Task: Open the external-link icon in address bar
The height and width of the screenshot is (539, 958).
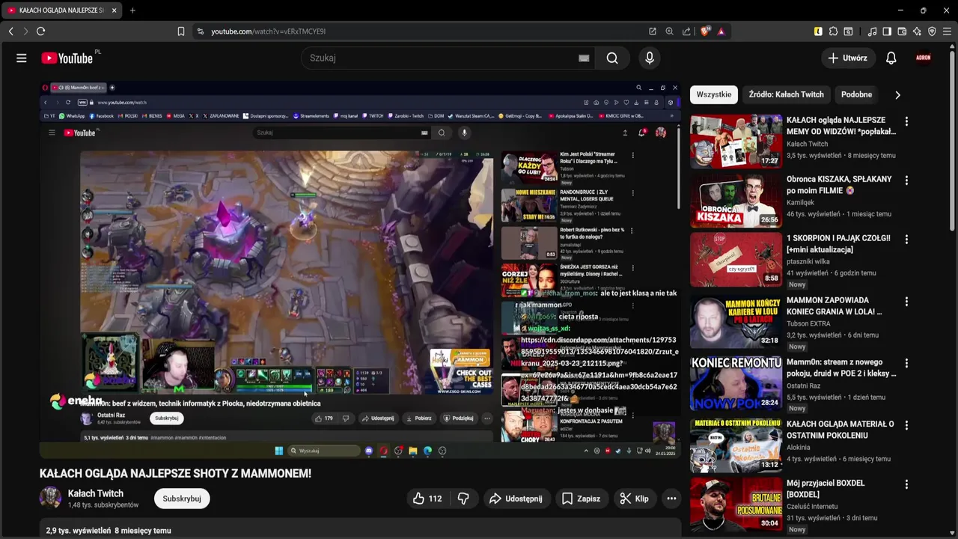Action: coord(652,31)
